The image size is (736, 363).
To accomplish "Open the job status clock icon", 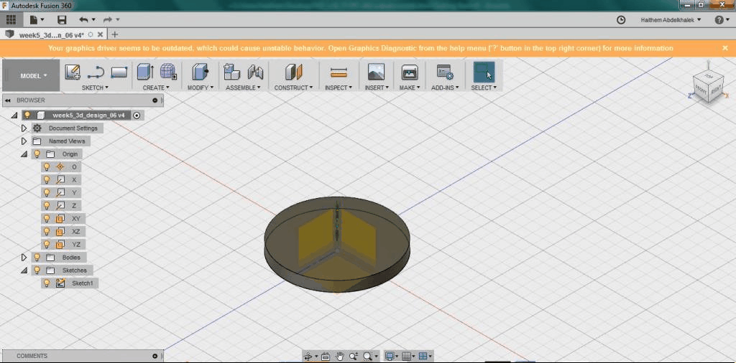I will click(x=621, y=19).
